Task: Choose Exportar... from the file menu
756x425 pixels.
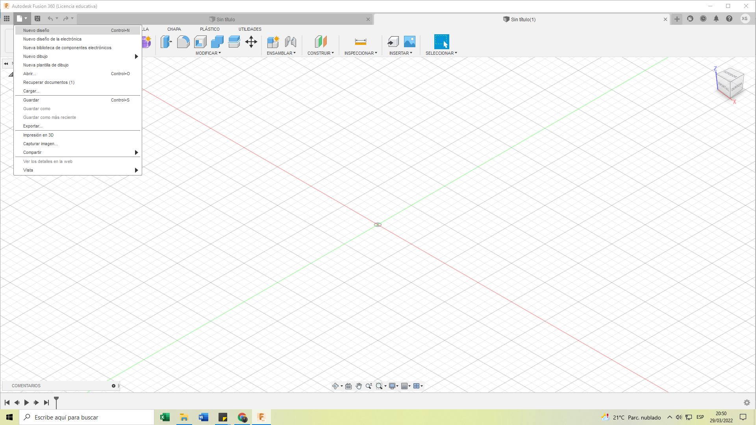Action: coord(33,126)
